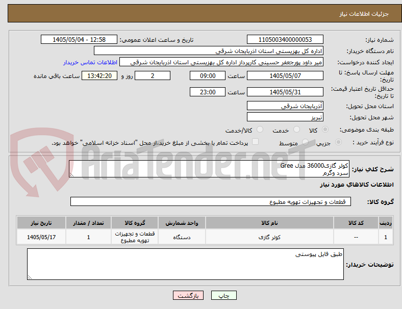402x309 pixels.
Task: Toggle the Islamic treasury payment checkbox
Action: point(256,142)
